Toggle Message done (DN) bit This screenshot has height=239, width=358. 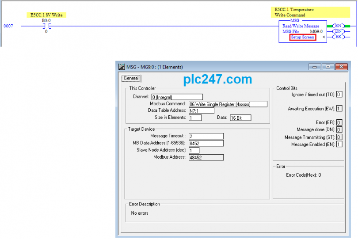[339, 129]
